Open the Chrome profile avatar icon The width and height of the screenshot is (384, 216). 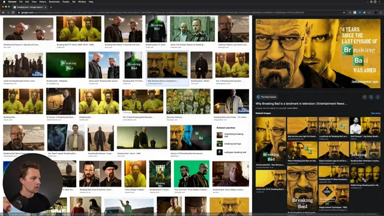(376, 13)
